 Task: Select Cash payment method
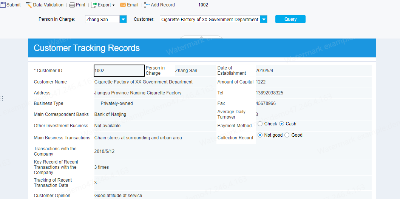[282, 124]
